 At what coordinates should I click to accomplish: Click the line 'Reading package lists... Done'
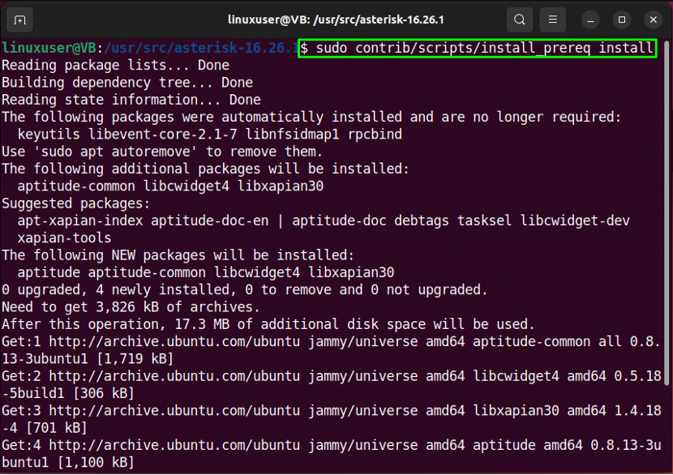(x=115, y=65)
